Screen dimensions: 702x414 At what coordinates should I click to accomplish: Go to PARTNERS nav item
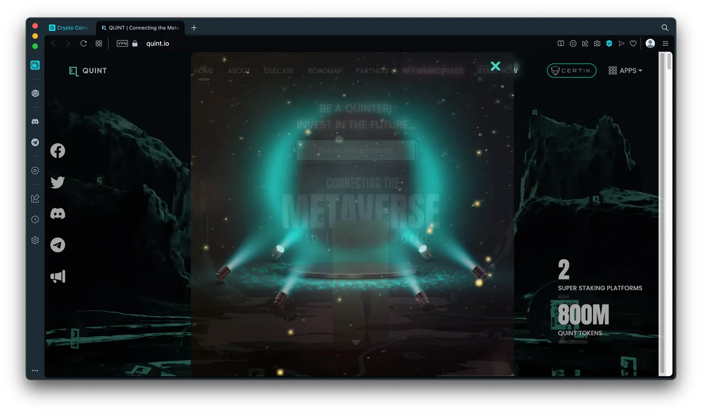point(372,71)
